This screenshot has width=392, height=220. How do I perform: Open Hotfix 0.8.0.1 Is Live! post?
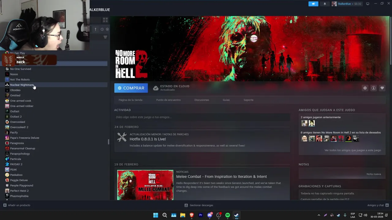point(148,139)
